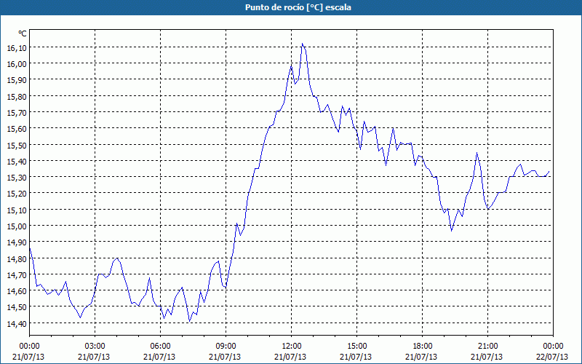The height and width of the screenshot is (364, 582).
Task: Click the 14,70 y-axis value
Action: tap(17, 275)
